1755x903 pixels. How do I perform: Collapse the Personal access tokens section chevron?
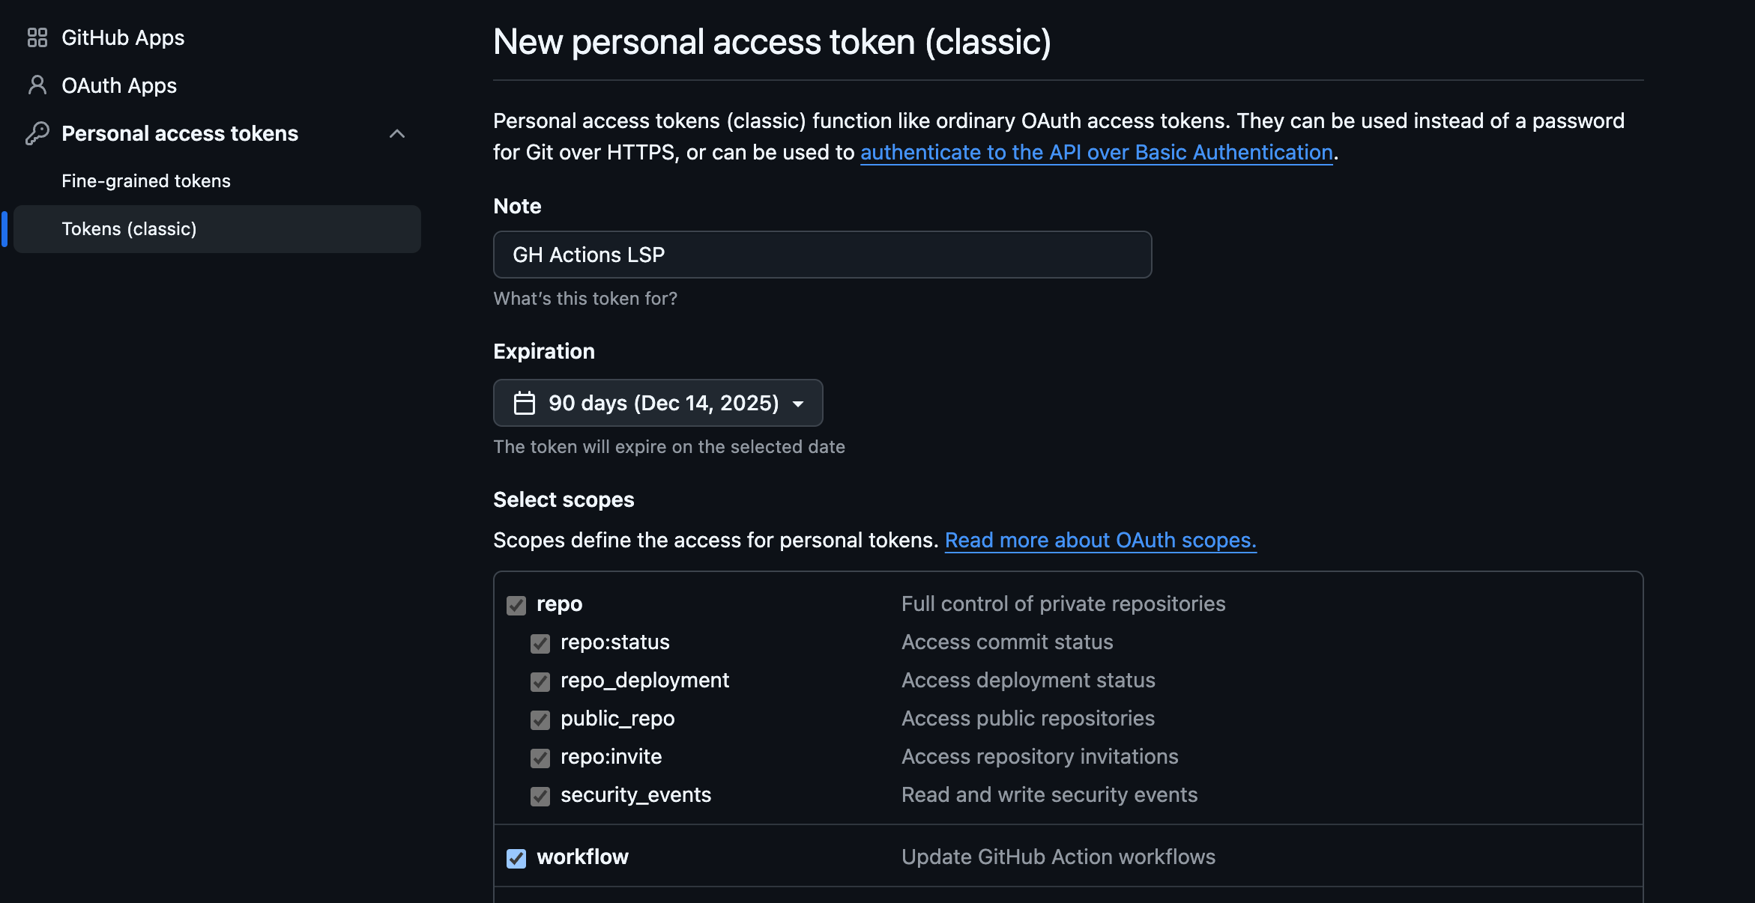(x=397, y=133)
